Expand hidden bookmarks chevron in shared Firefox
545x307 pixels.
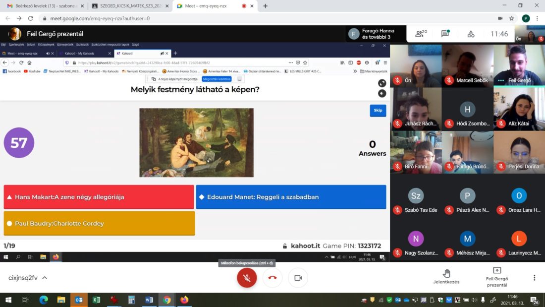point(355,71)
